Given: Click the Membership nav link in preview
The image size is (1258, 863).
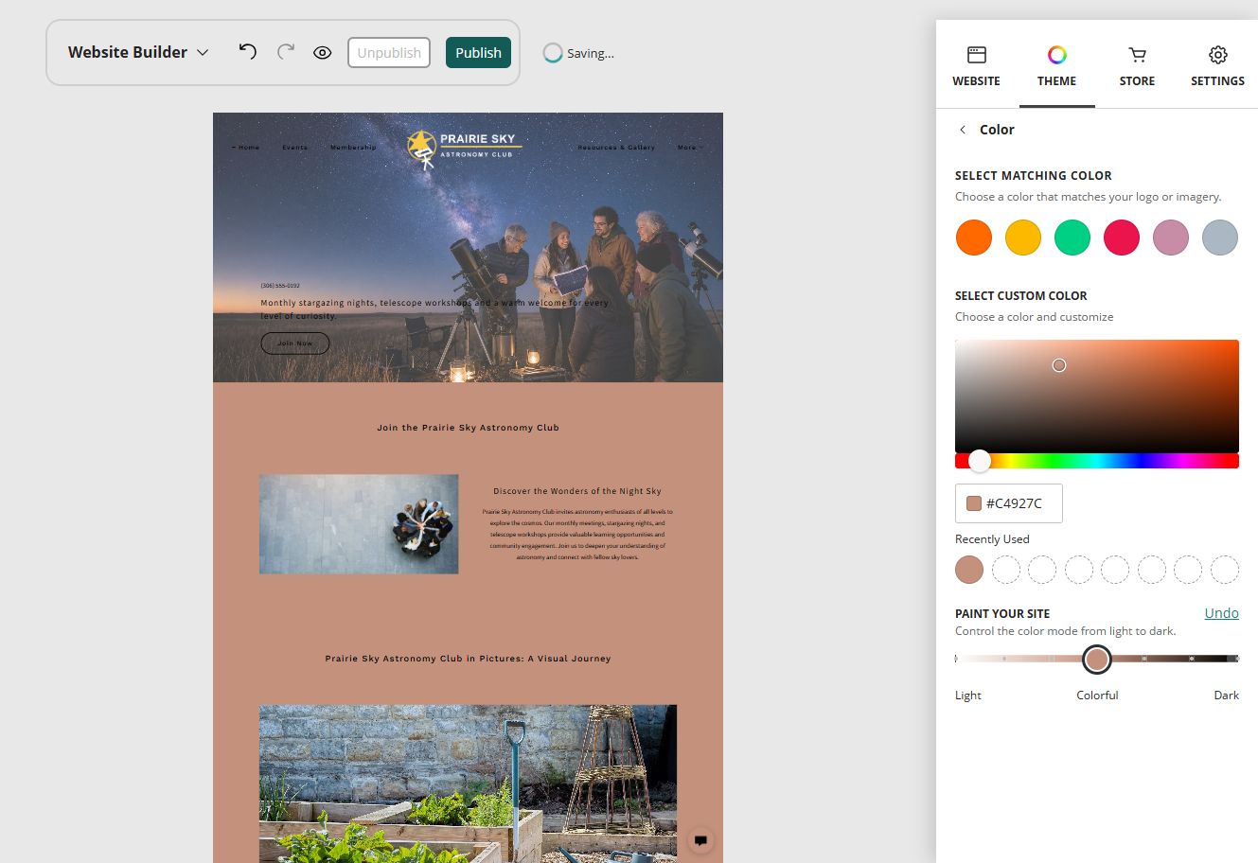Looking at the screenshot, I should coord(353,148).
